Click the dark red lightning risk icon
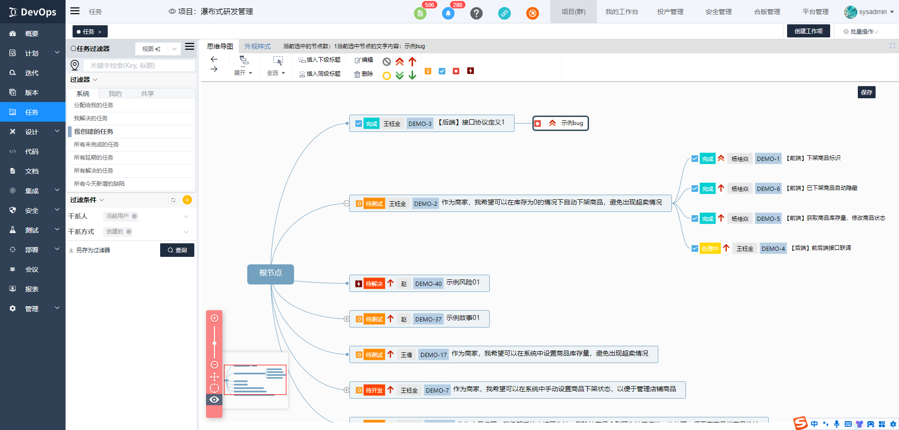This screenshot has height=430, width=899. tap(471, 71)
